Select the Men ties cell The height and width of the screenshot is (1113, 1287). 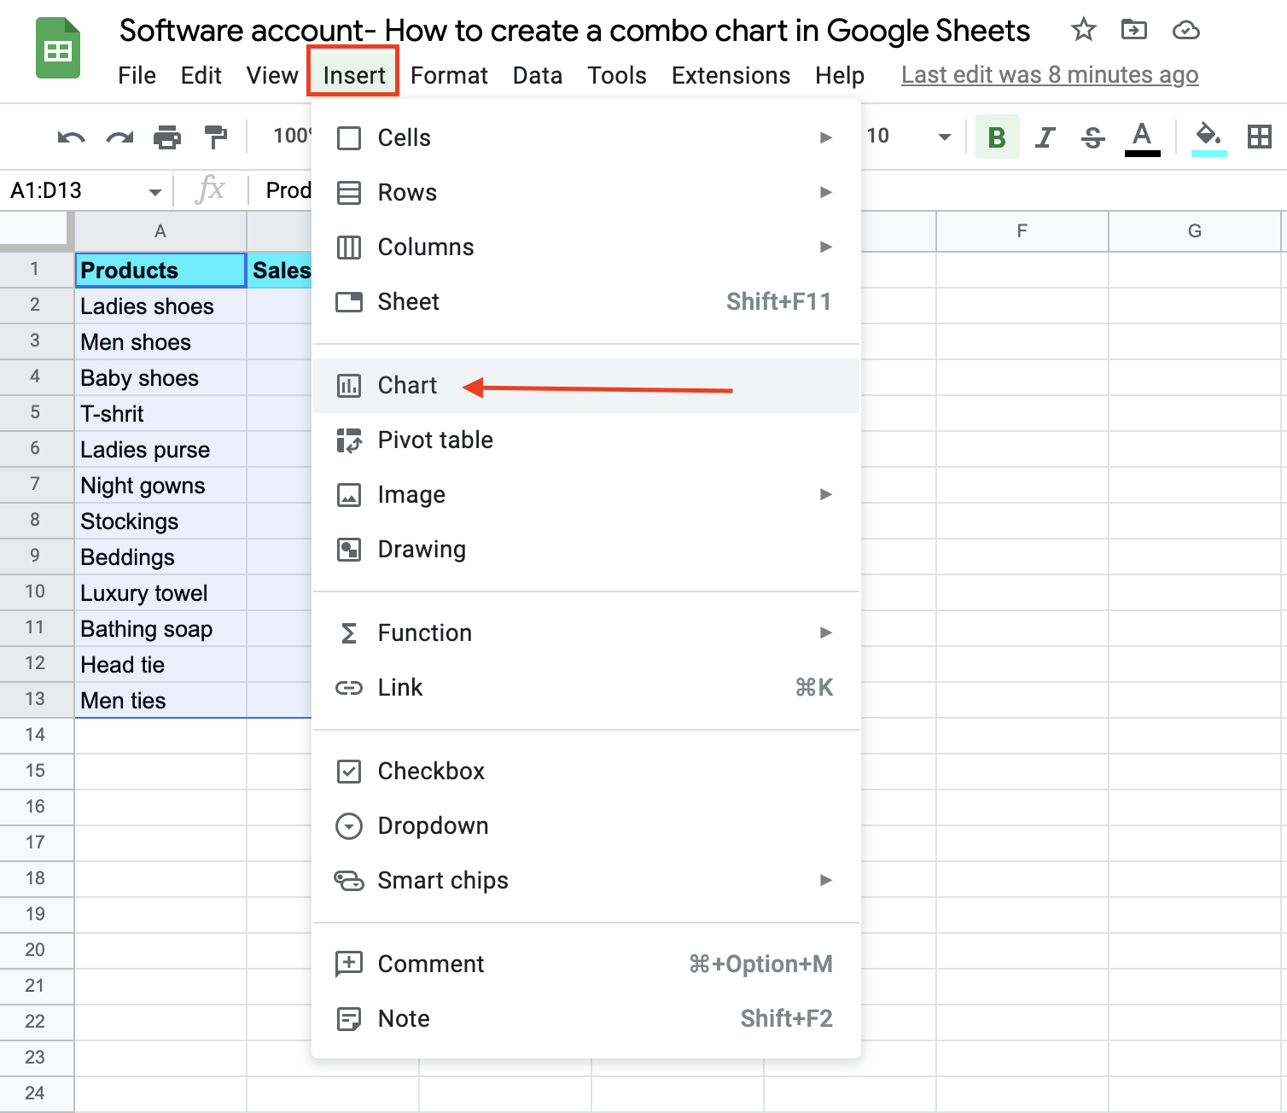[160, 700]
